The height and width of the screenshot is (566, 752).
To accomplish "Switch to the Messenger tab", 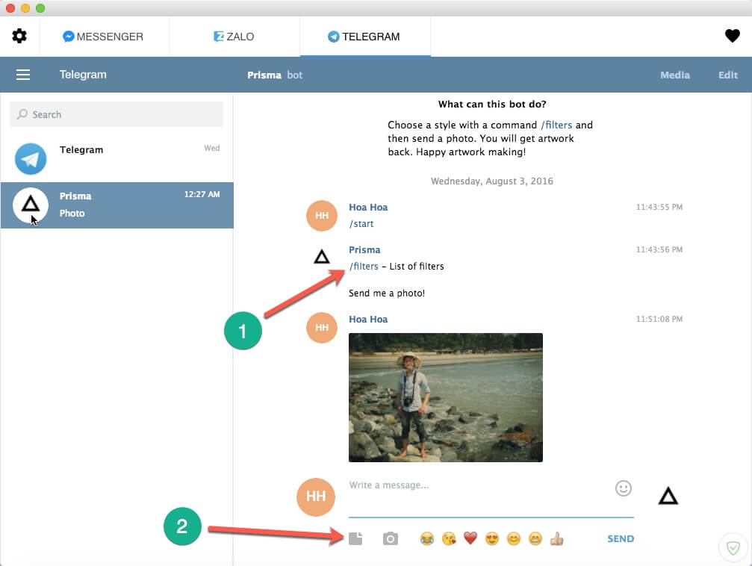I will pyautogui.click(x=103, y=37).
